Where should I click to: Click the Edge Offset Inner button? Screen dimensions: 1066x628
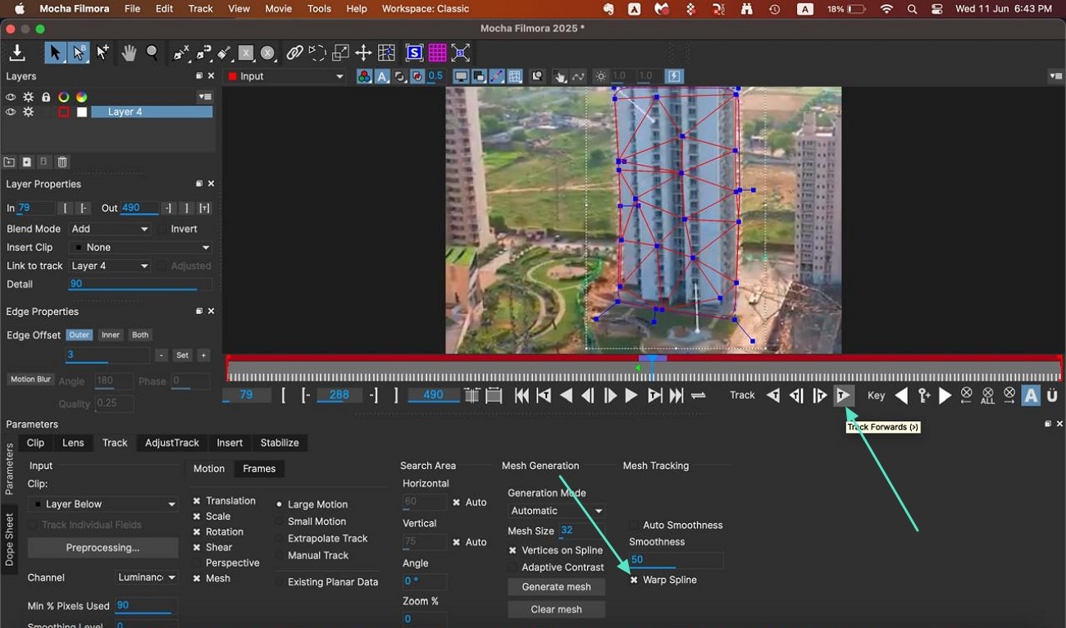pyautogui.click(x=111, y=335)
